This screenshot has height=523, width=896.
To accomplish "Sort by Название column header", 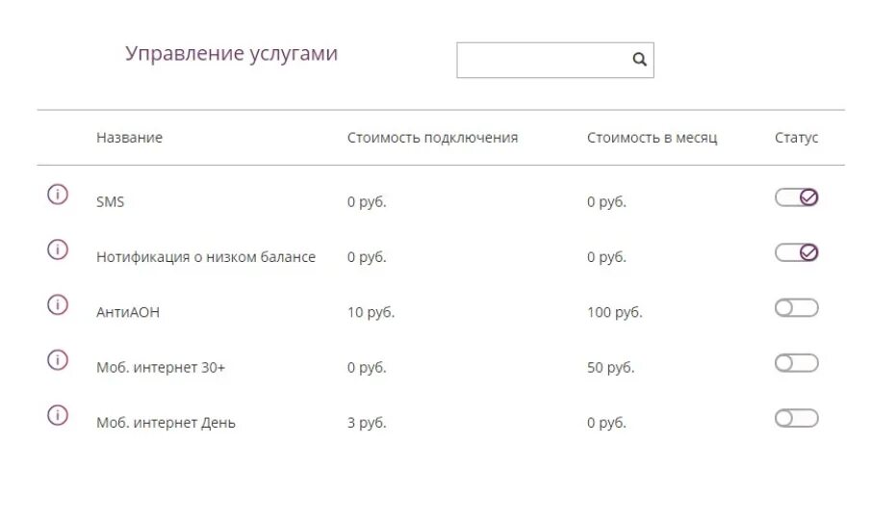I will [x=129, y=138].
